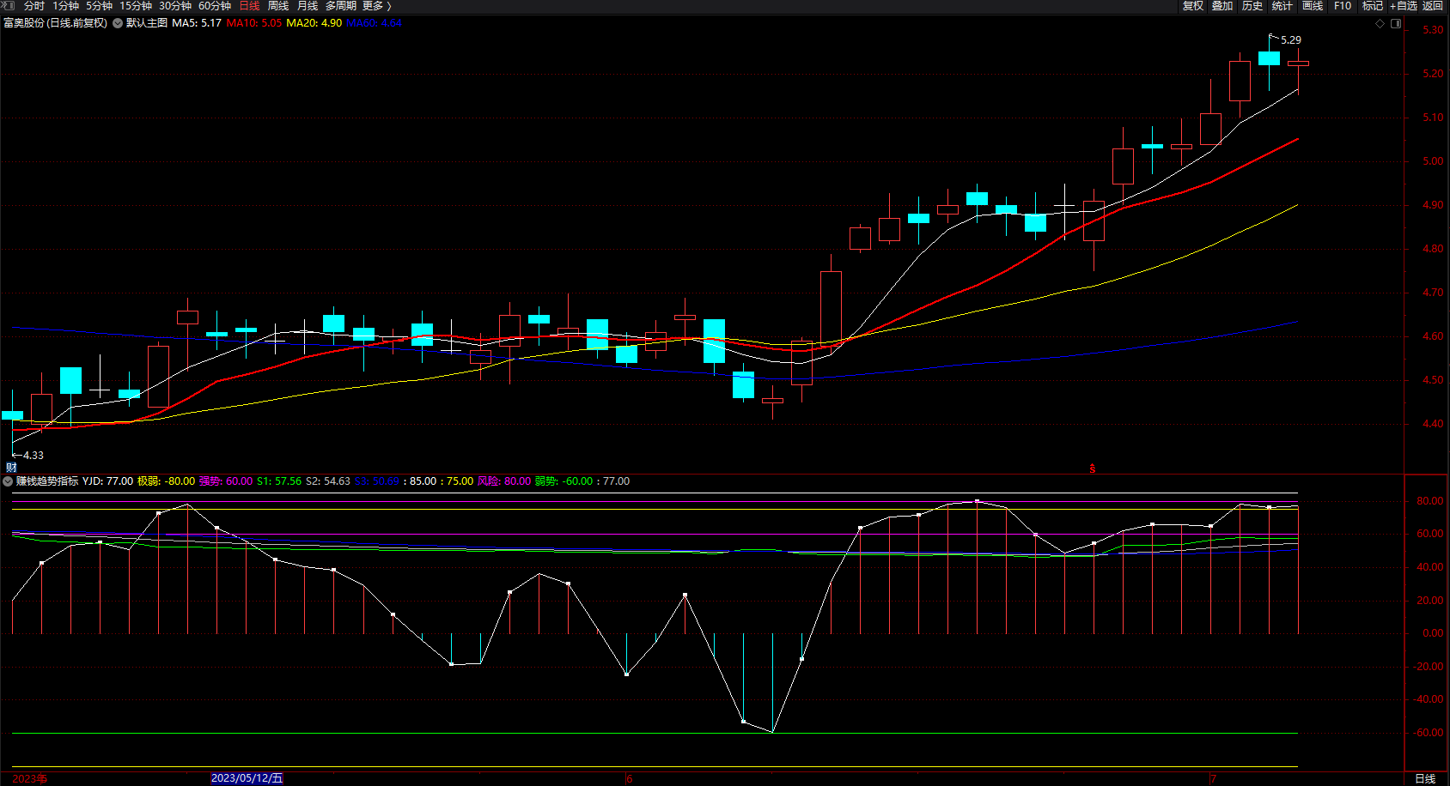Viewport: 1450px width, 786px height.
Task: Click the 统计 statistics button
Action: coord(1282,6)
